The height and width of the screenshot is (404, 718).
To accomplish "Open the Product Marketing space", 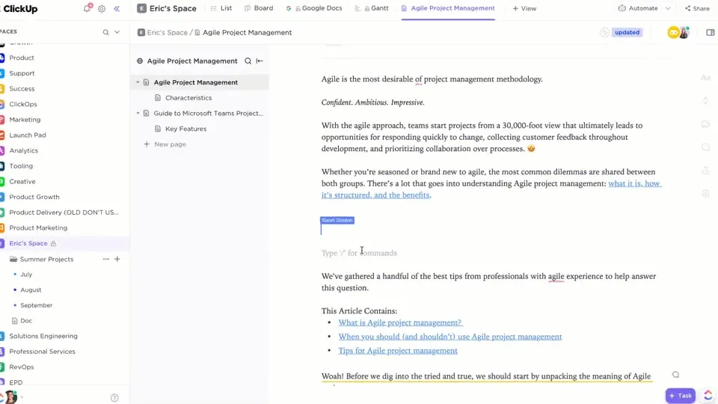I will point(38,227).
